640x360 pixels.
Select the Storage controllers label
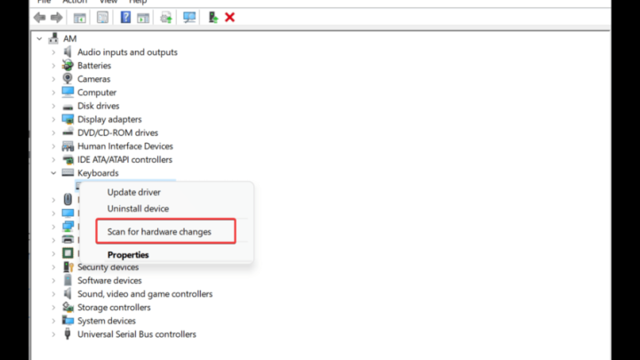[114, 308]
